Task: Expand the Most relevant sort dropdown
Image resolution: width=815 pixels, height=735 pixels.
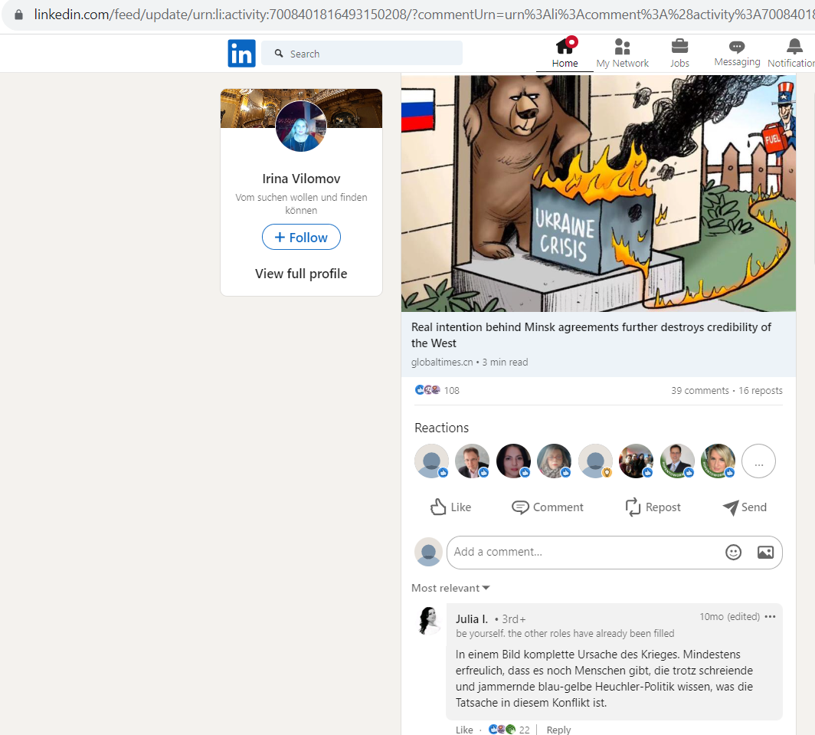Action: (450, 589)
